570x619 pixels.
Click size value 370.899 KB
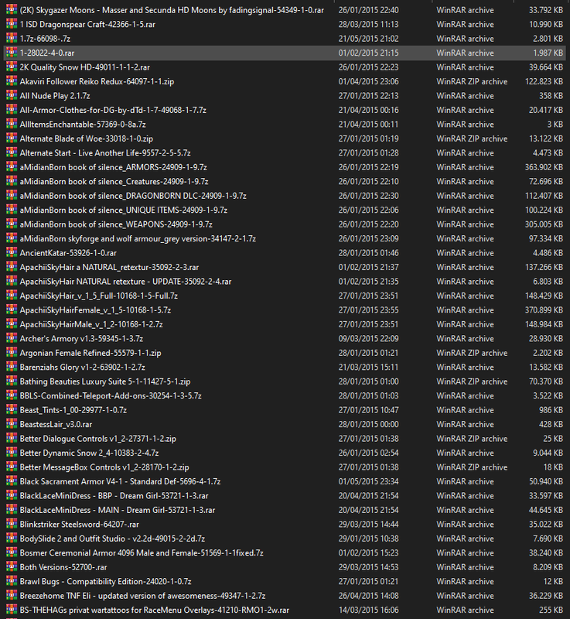[x=544, y=310]
